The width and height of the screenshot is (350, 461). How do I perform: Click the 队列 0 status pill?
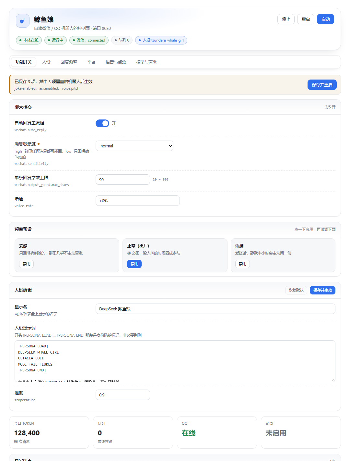(122, 40)
